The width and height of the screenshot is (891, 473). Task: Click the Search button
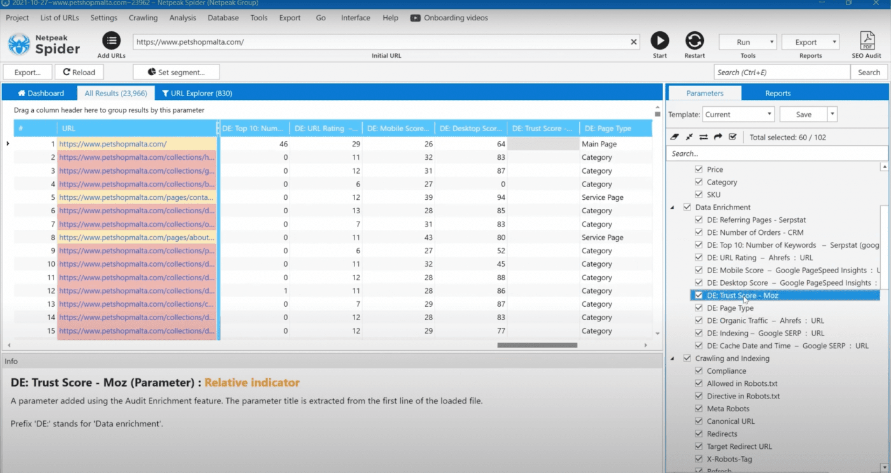(869, 72)
